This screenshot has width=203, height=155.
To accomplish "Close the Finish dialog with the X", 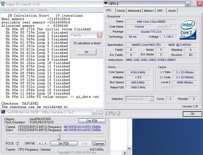I will coord(99,35).
